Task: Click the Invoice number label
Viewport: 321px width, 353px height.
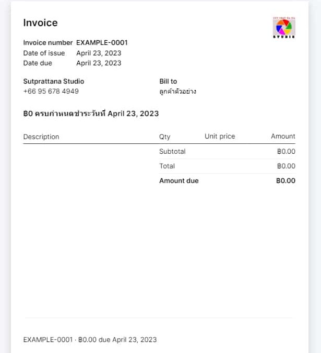Action: (48, 42)
